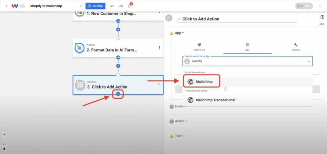Image resolution: width=327 pixels, height=154 pixels.
Task: Open the panel's more options dots
Action: click(x=322, y=24)
